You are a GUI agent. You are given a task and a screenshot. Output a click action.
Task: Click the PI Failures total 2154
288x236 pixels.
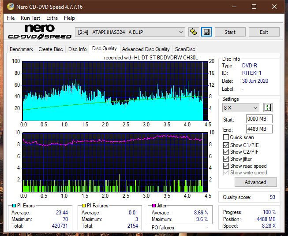(133, 226)
